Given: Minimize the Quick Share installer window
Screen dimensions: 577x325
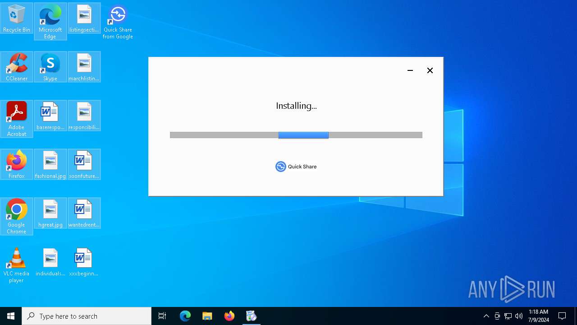Looking at the screenshot, I should (410, 70).
